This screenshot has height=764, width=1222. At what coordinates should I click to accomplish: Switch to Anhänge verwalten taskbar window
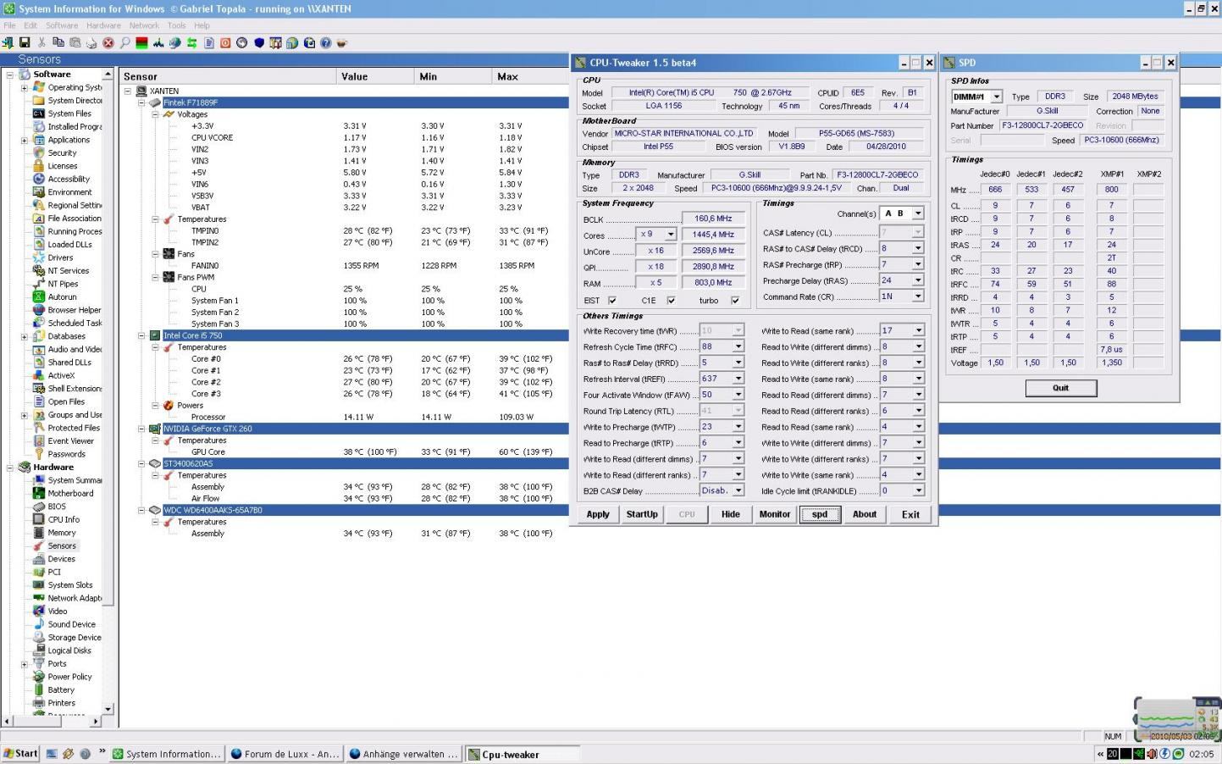tap(404, 754)
